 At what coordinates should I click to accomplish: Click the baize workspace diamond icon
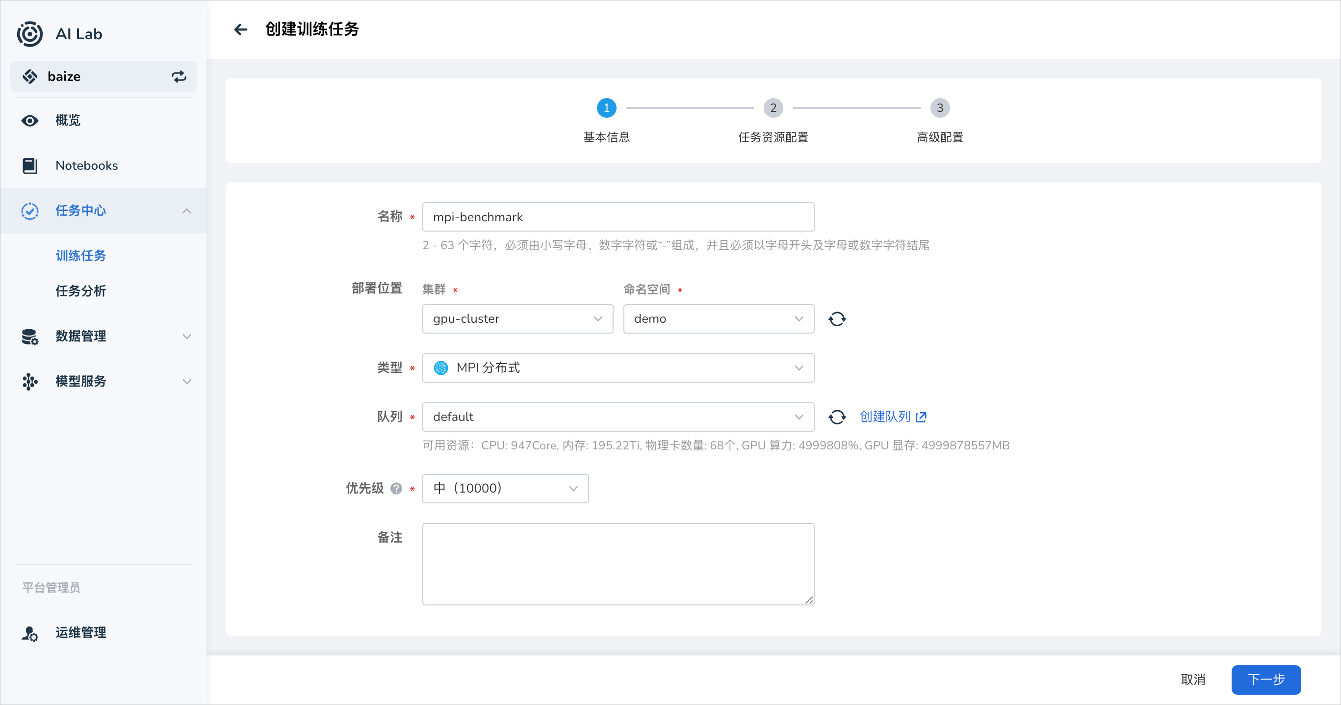pyautogui.click(x=29, y=77)
